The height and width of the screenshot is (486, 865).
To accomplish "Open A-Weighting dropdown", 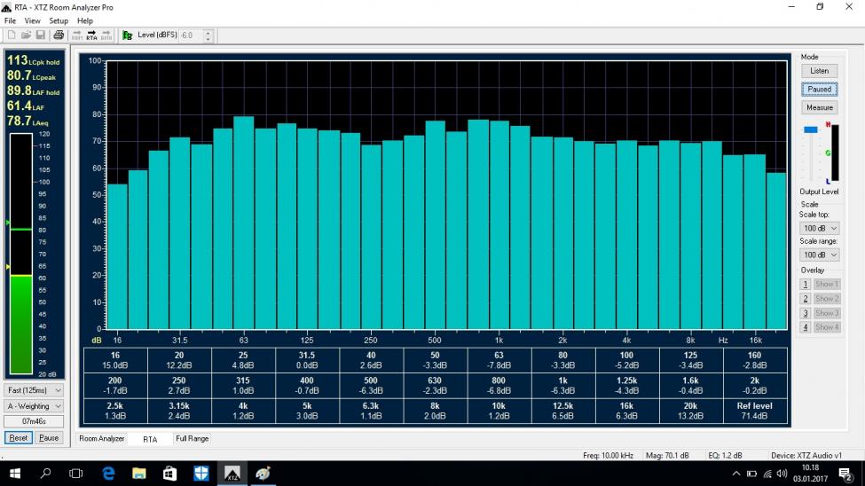I will 34,406.
